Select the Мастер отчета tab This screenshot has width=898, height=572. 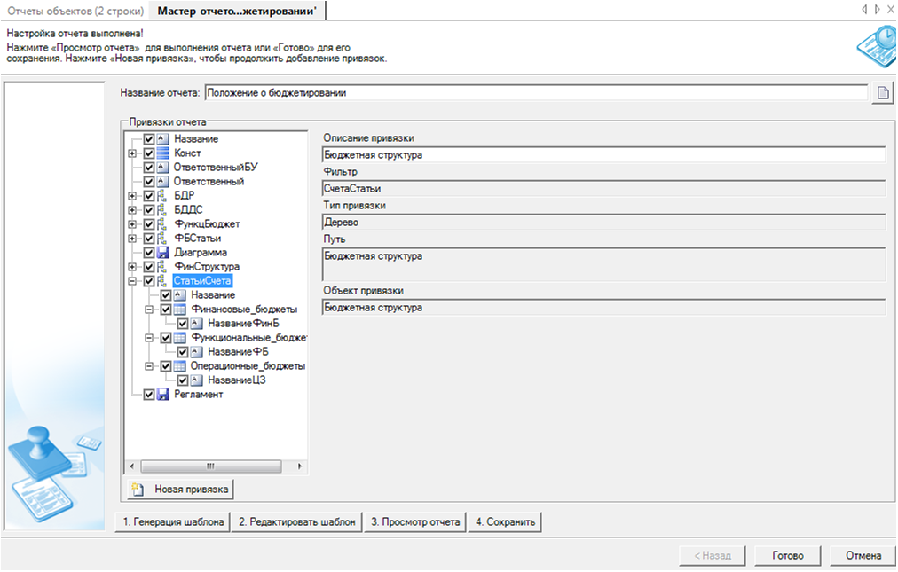pos(240,12)
